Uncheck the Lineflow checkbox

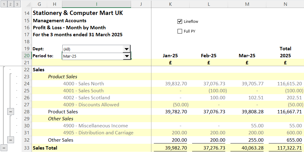coord(180,21)
